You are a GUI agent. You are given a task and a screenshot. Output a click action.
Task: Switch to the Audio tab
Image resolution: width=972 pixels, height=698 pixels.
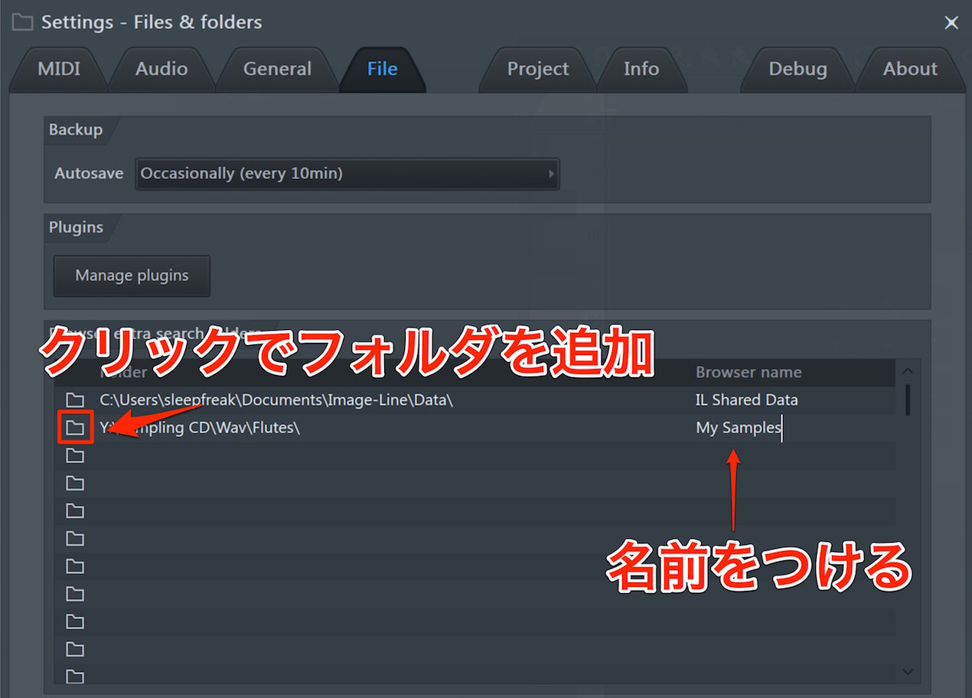click(161, 69)
